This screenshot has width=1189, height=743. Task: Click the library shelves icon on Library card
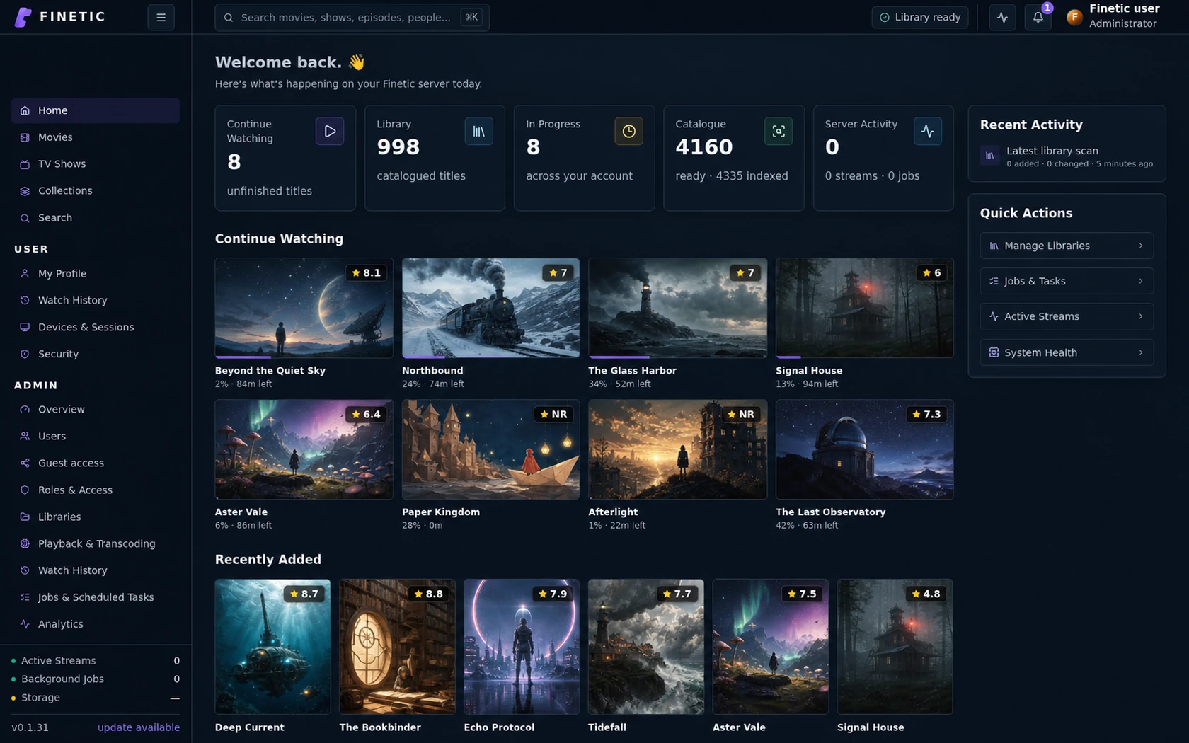478,131
